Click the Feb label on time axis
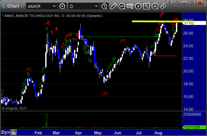The width and height of the screenshot is (207, 136). pyautogui.click(x=38, y=133)
